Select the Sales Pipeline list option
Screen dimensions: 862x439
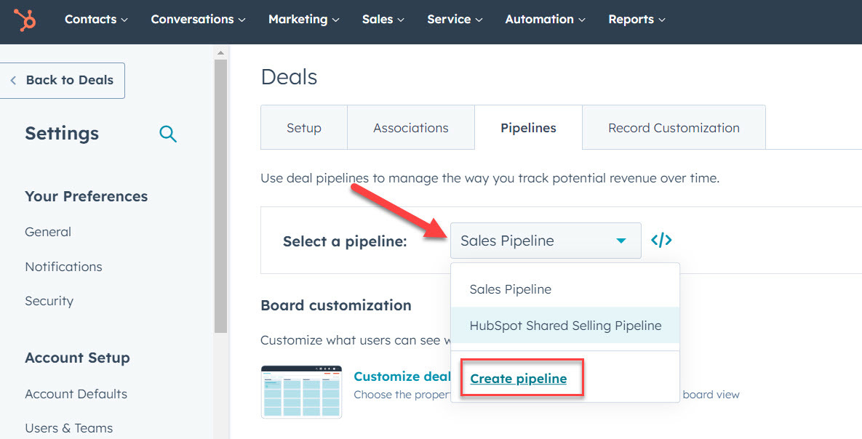point(510,289)
